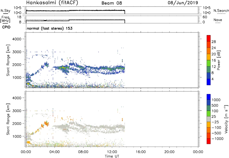Click the "Hankasalmi (fitACF)" plot title
The height and width of the screenshot is (158, 229).
click(52, 3)
